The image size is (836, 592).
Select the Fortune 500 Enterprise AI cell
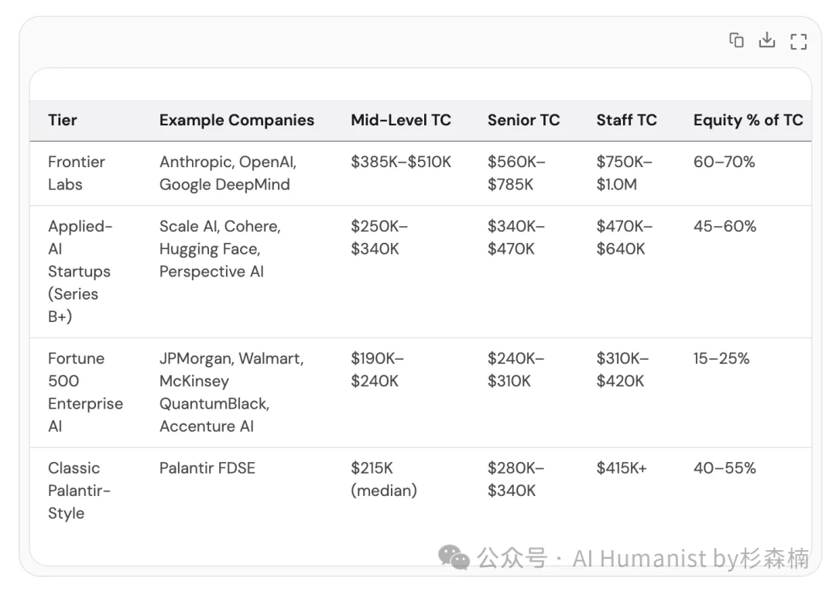[85, 392]
